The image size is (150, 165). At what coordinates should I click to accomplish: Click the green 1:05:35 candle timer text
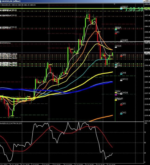point(134,10)
